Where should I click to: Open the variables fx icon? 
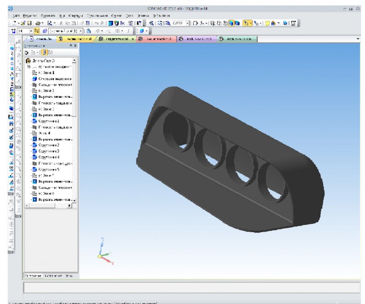tap(122, 23)
